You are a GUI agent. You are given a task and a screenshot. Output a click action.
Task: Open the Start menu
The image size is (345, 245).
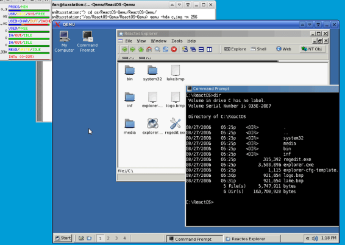[63, 238]
